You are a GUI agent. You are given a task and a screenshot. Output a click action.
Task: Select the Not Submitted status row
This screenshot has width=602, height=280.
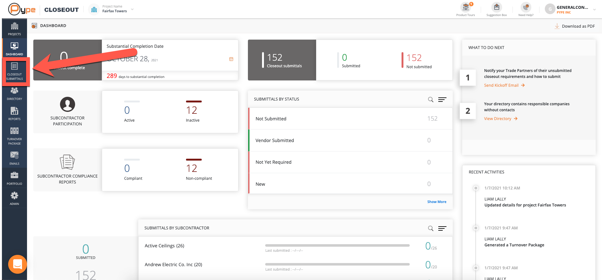(x=350, y=118)
